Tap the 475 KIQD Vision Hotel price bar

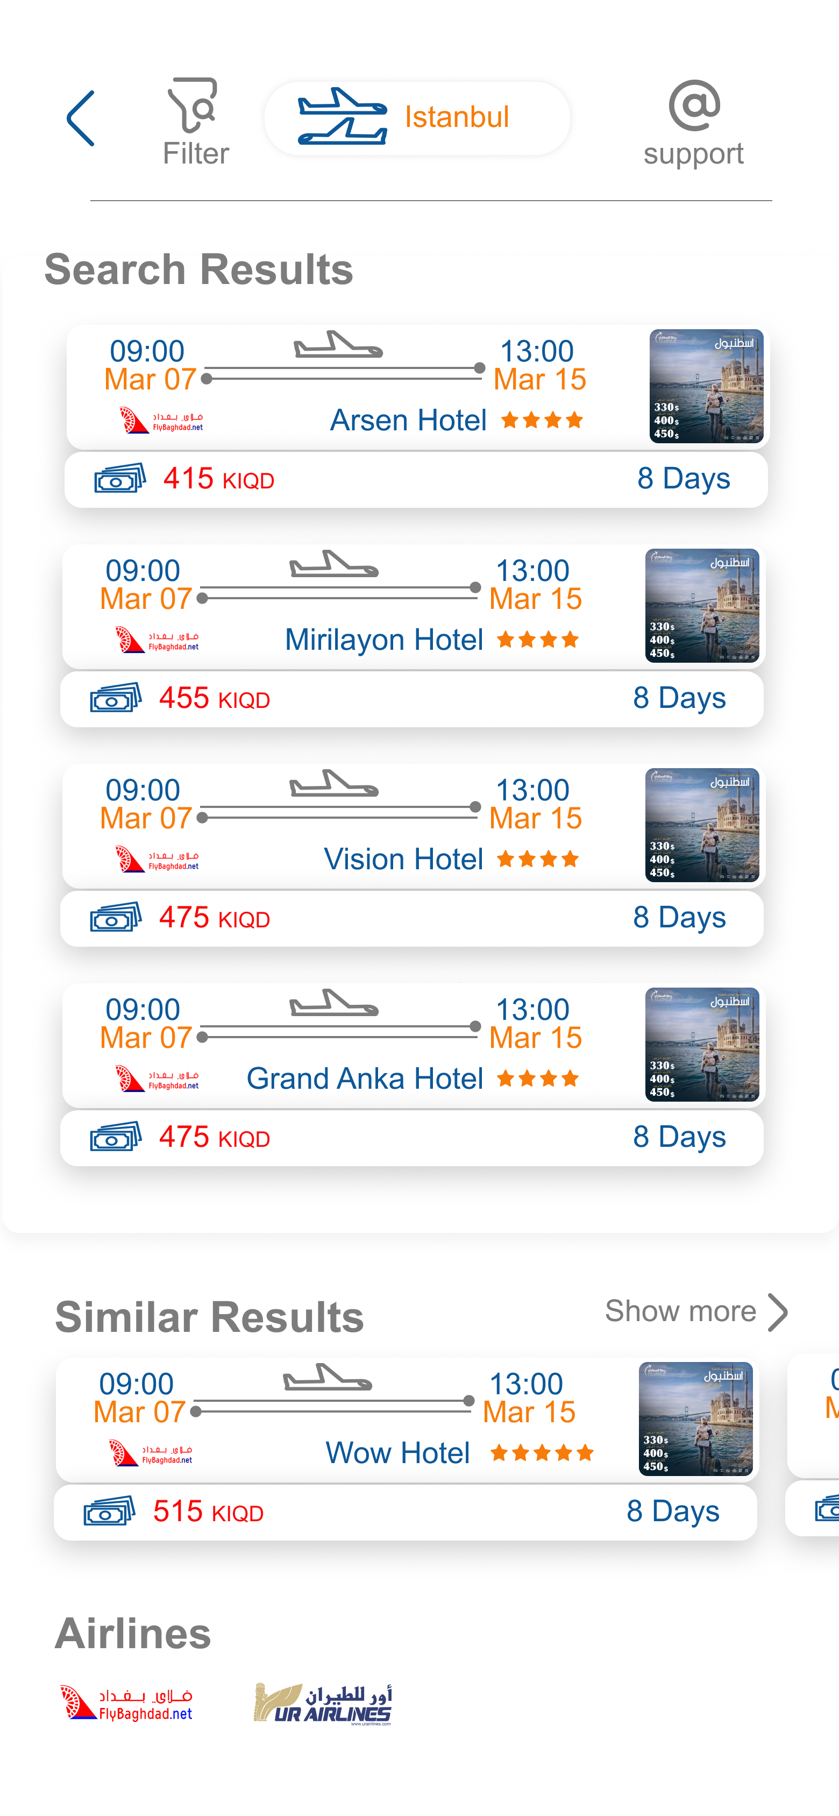click(412, 918)
